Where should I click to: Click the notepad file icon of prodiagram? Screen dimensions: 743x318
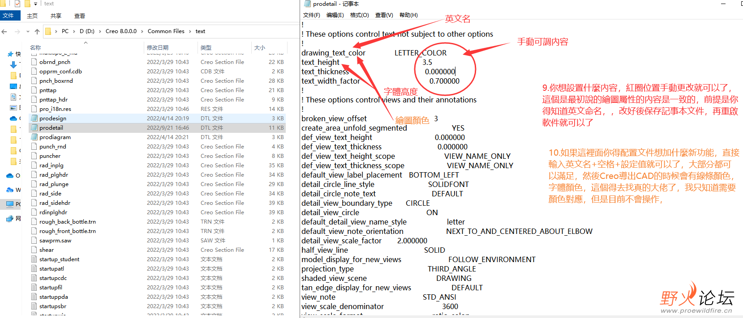[34, 137]
